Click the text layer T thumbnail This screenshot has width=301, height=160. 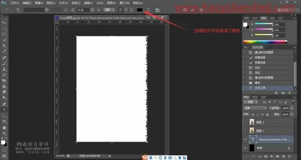tap(252, 140)
